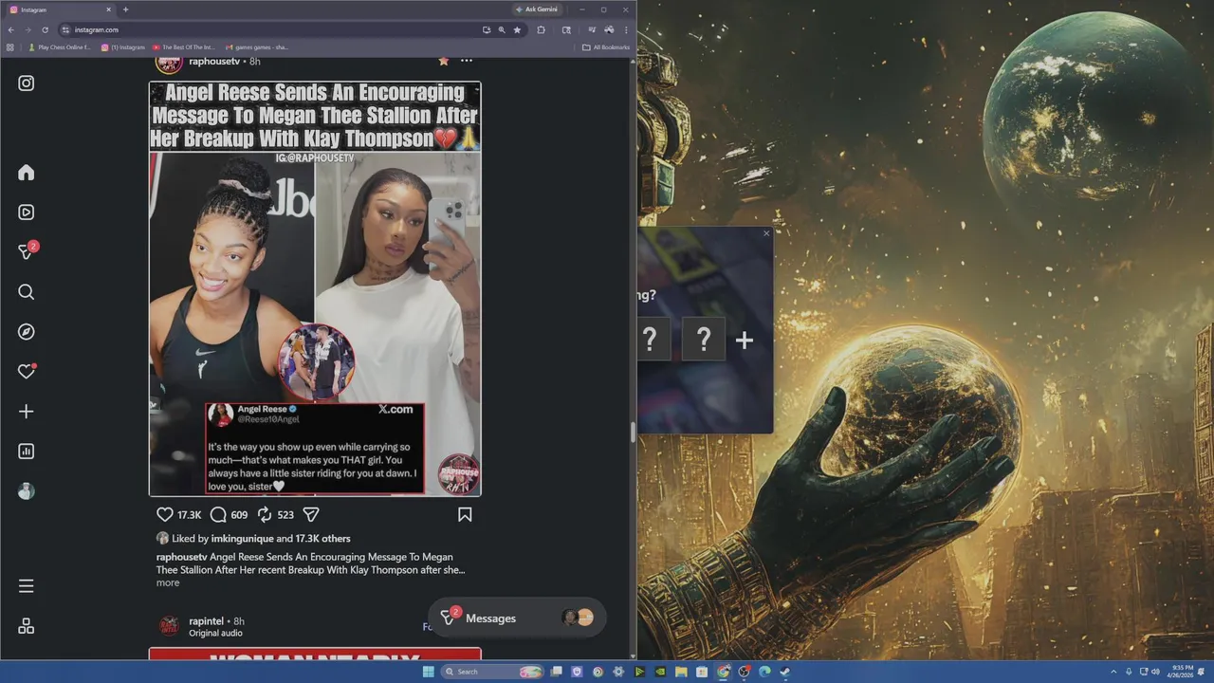The width and height of the screenshot is (1214, 683).
Task: Open the Instagram logo in the sidebar
Action: click(27, 83)
